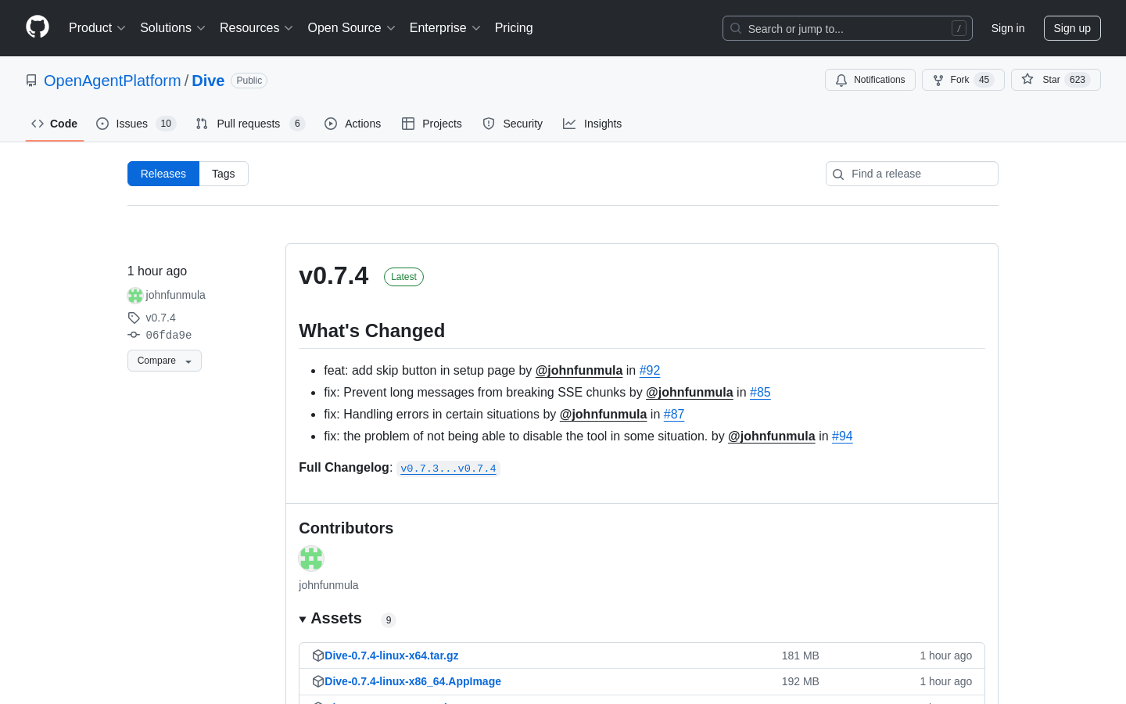This screenshot has height=704, width=1126.
Task: Expand the Open Source menu
Action: tap(352, 27)
